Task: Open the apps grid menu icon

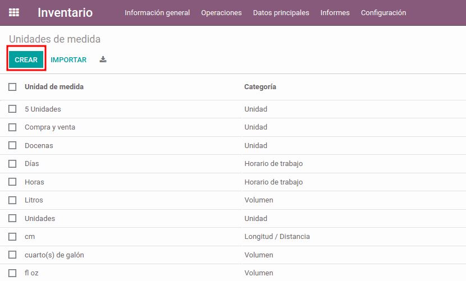Action: pos(14,12)
